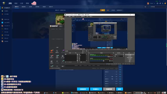Toggle lock icon of second OBS source

[88, 56]
